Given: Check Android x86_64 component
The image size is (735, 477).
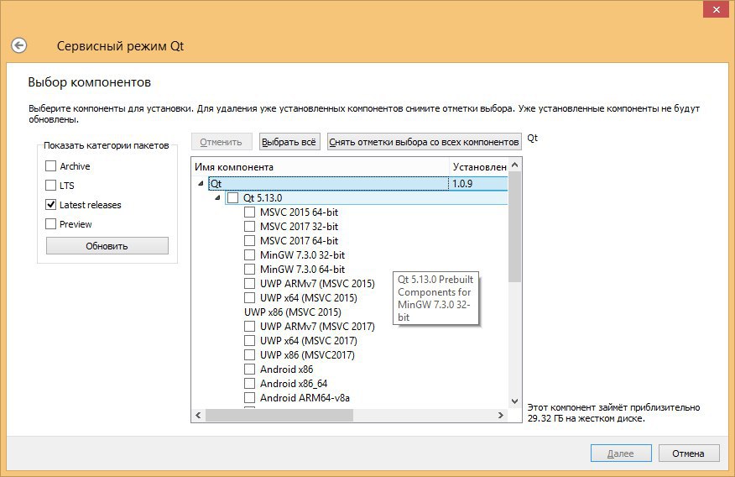Looking at the screenshot, I should [249, 384].
